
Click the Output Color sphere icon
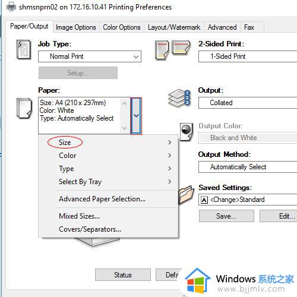(187, 132)
